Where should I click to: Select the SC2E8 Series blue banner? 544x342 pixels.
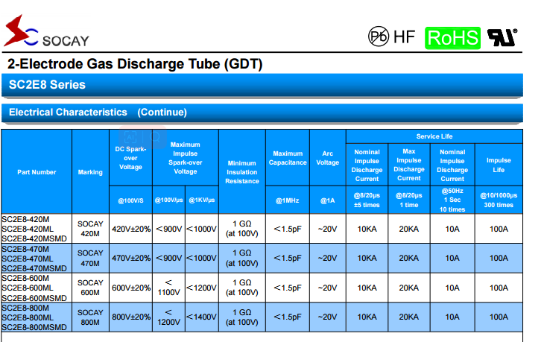(47, 85)
